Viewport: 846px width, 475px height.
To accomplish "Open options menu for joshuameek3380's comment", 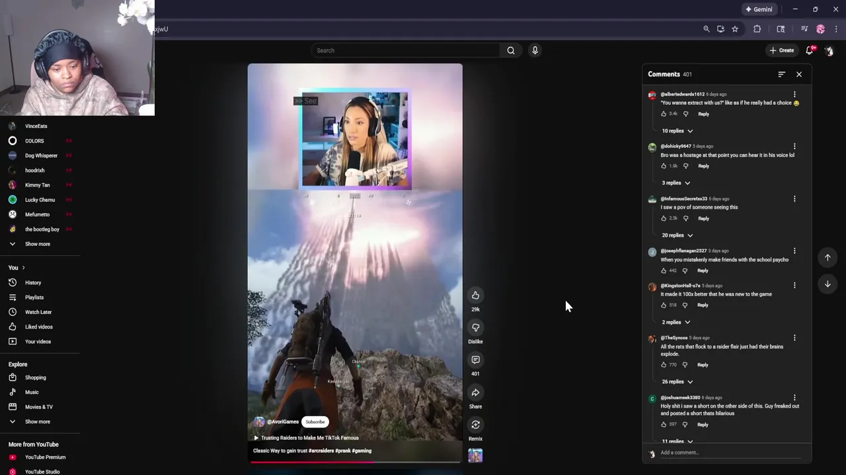I will coord(794,398).
